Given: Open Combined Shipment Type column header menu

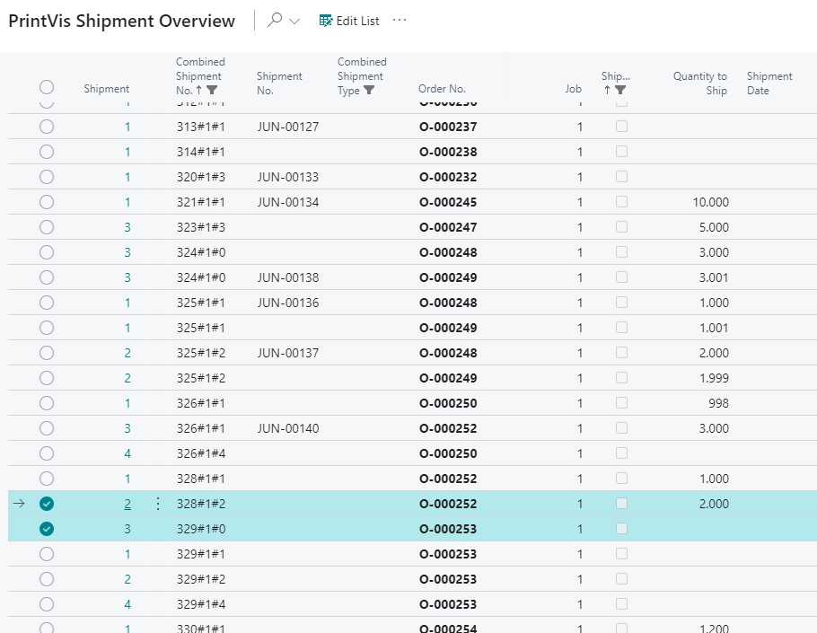Looking at the screenshot, I should point(362,76).
